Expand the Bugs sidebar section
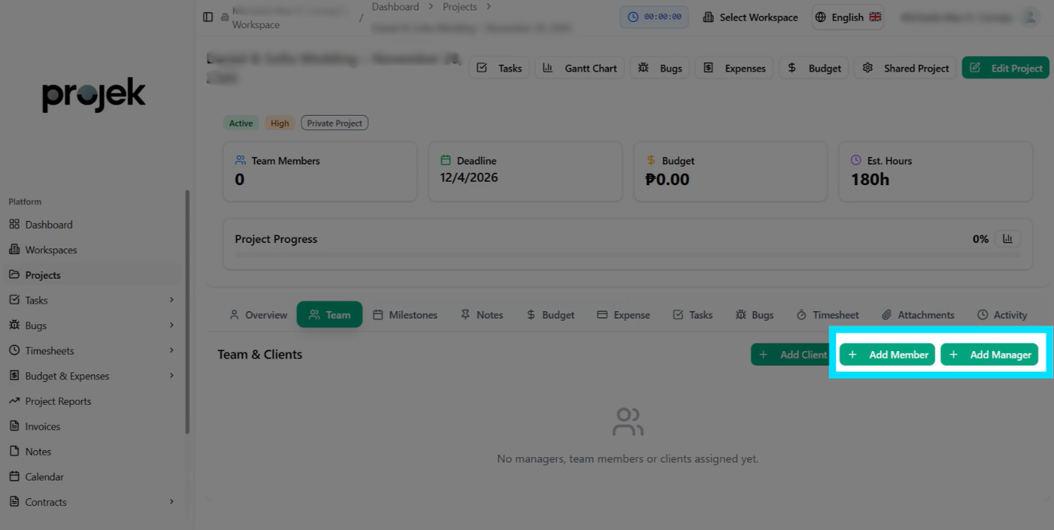This screenshot has width=1054, height=530. [x=172, y=325]
